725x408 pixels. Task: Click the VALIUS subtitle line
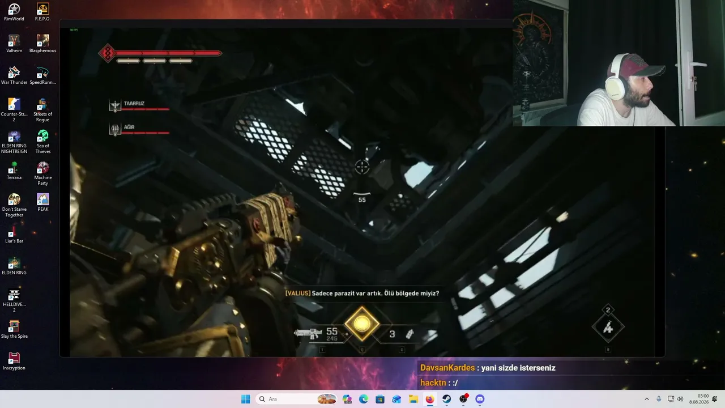pyautogui.click(x=362, y=293)
